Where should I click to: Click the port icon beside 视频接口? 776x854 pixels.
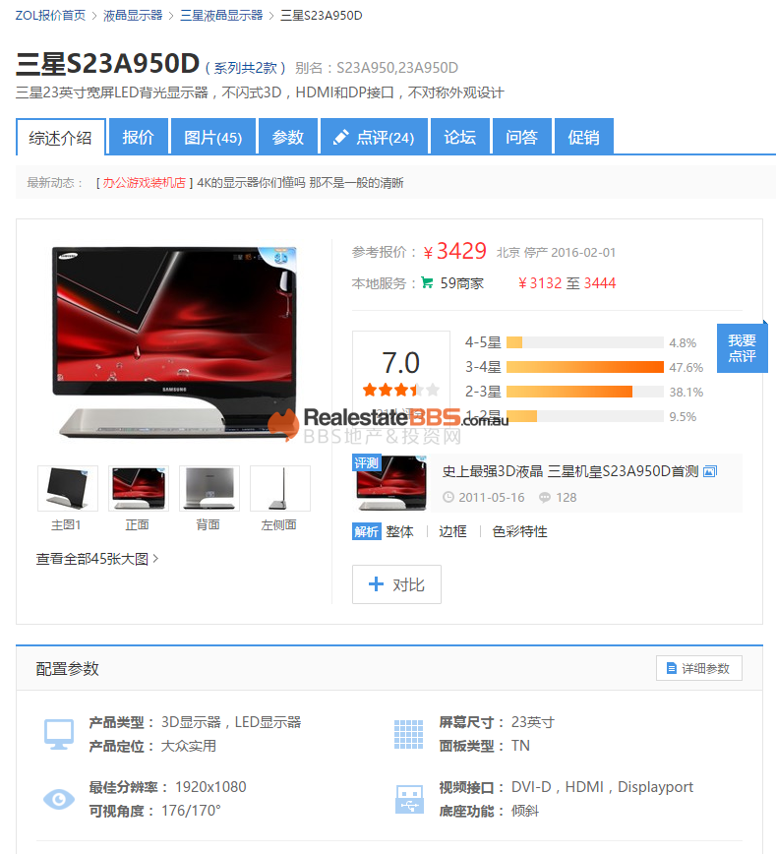[408, 799]
